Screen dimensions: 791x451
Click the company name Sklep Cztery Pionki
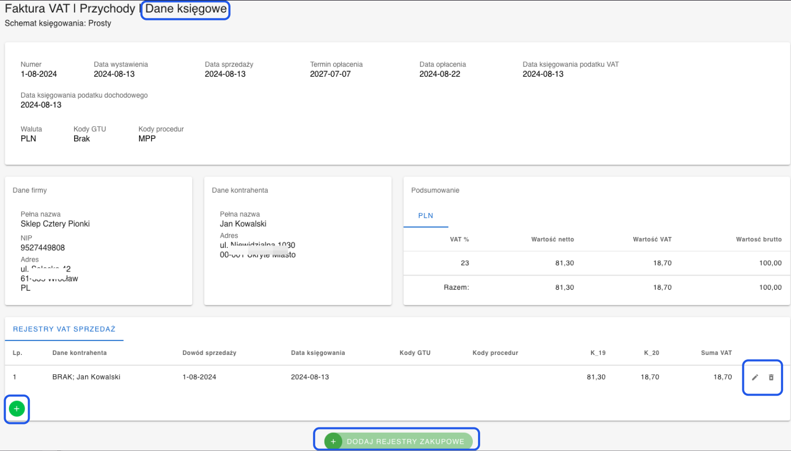pos(55,223)
